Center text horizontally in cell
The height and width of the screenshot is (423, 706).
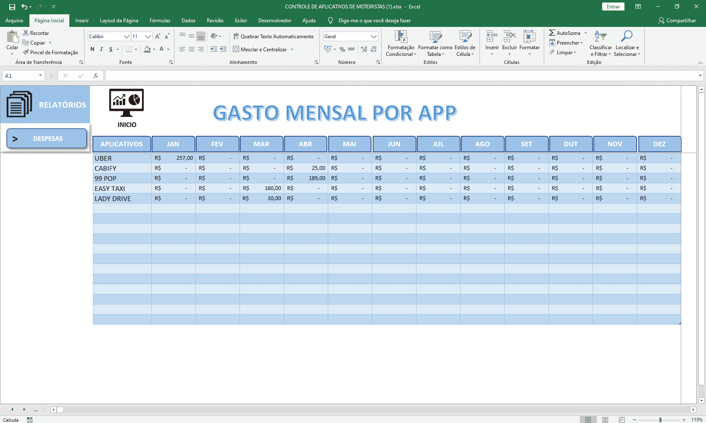[192, 49]
